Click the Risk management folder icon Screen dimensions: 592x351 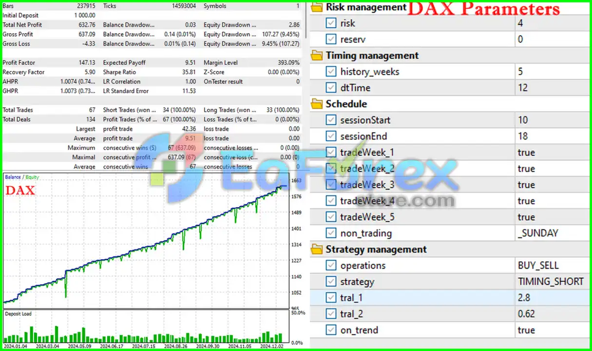[x=317, y=7]
